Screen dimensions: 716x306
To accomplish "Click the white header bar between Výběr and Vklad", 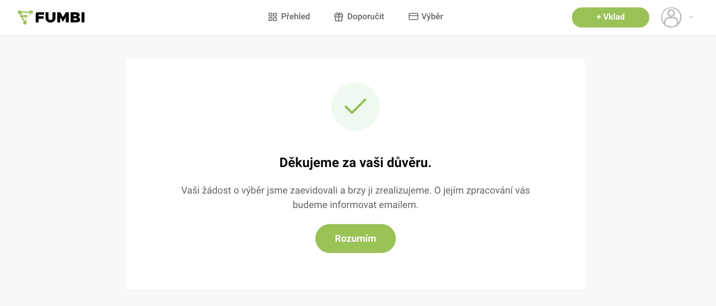I will [x=507, y=17].
